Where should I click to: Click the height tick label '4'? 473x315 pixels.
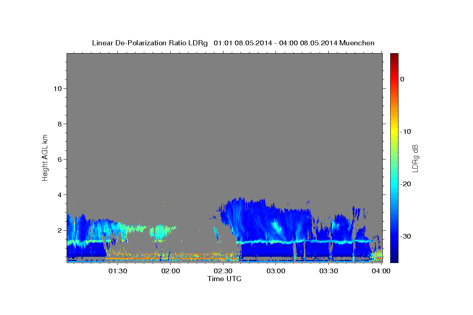coord(60,195)
